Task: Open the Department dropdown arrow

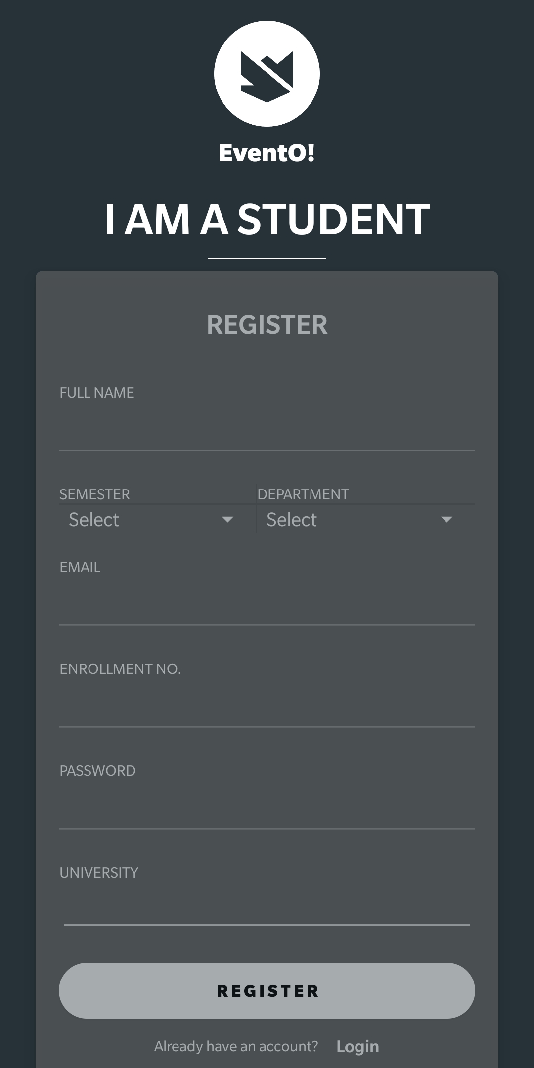Action: pos(446,519)
